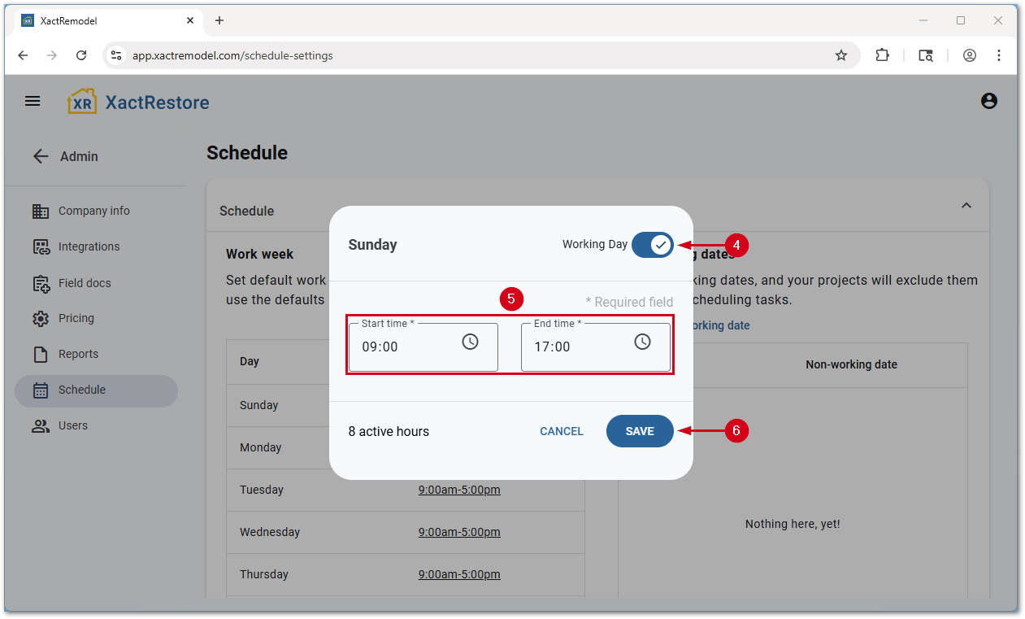Viewport: 1025px width, 619px height.
Task: Click the Start time input field
Action: click(x=406, y=347)
